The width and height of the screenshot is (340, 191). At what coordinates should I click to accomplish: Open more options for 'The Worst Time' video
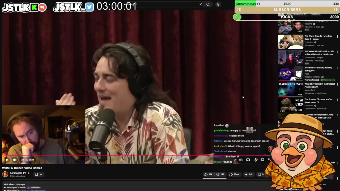tap(337, 36)
